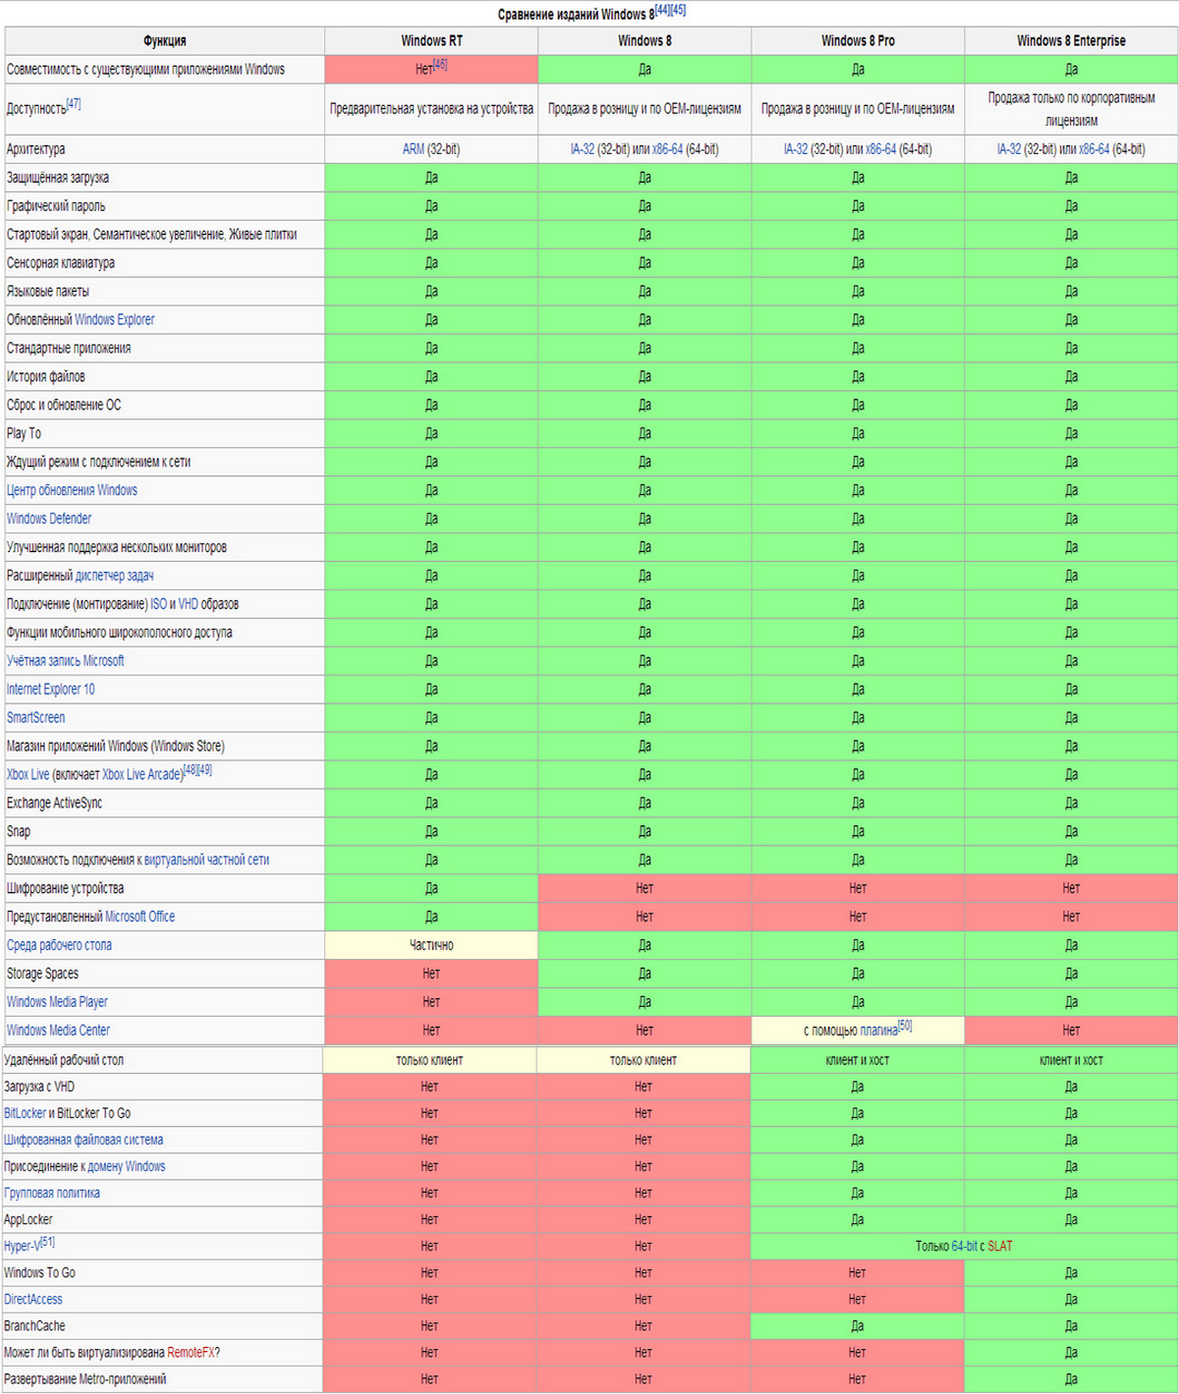This screenshot has width=1179, height=1394.
Task: Click the Windows RT column header
Action: click(431, 41)
